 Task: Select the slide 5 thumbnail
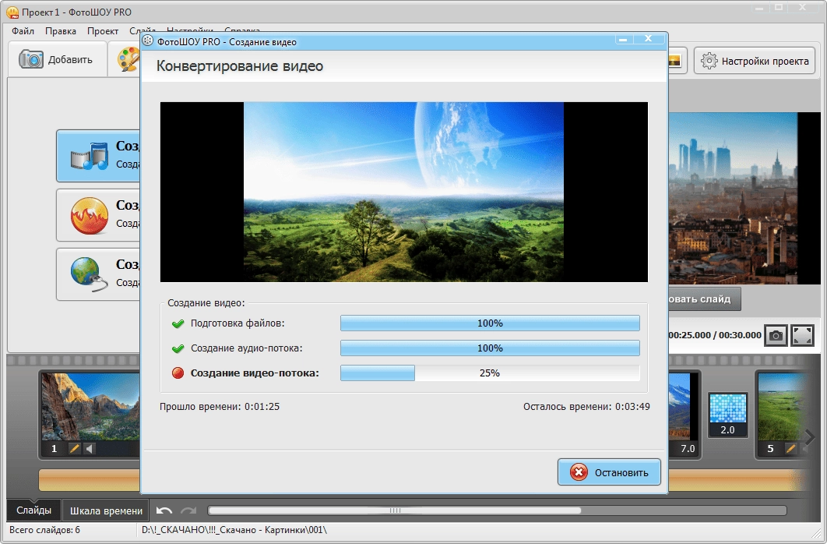(783, 414)
